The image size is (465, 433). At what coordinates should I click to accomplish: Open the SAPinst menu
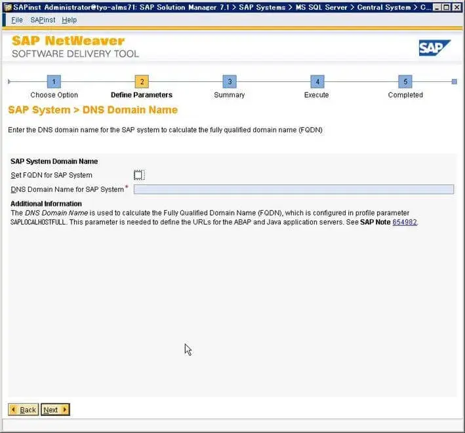point(43,20)
